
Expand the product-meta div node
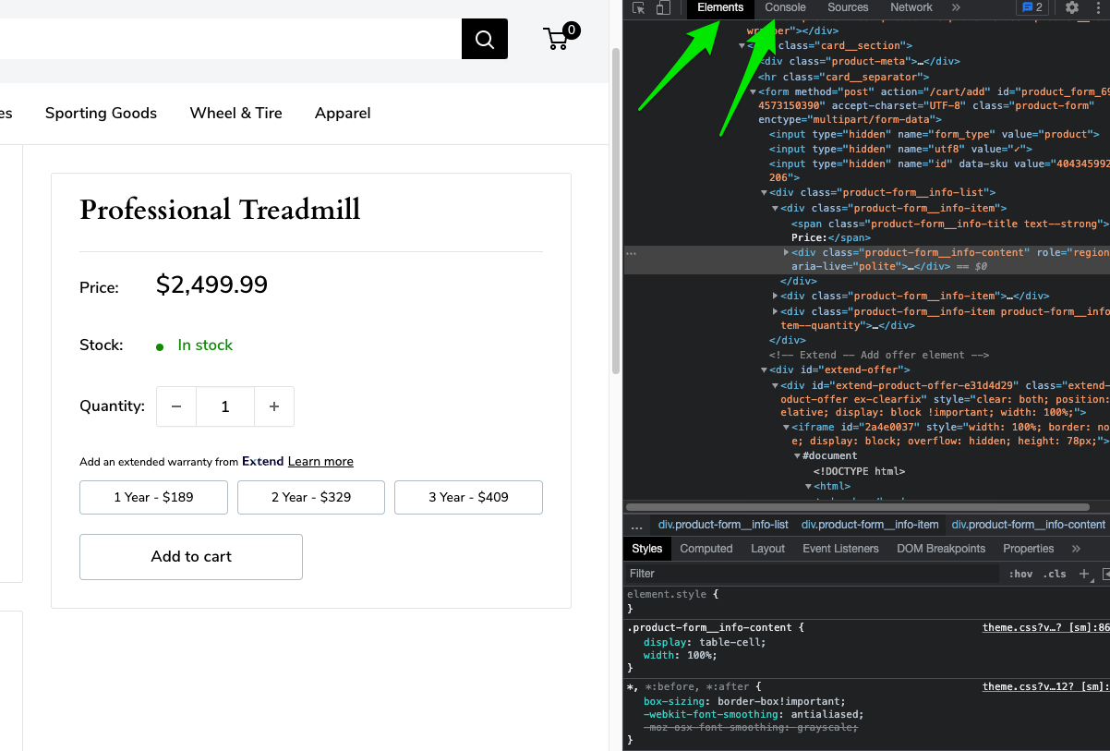(x=753, y=61)
